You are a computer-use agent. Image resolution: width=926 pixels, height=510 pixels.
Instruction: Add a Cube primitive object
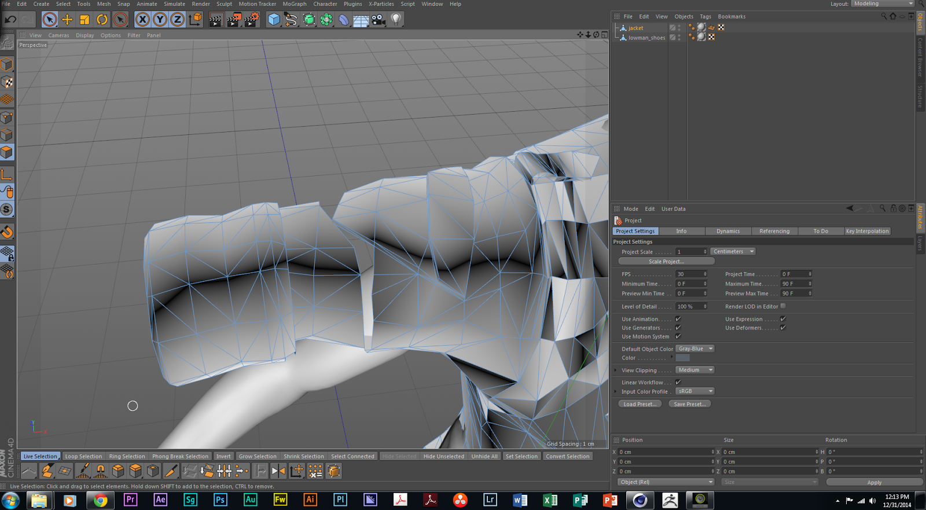click(x=274, y=20)
